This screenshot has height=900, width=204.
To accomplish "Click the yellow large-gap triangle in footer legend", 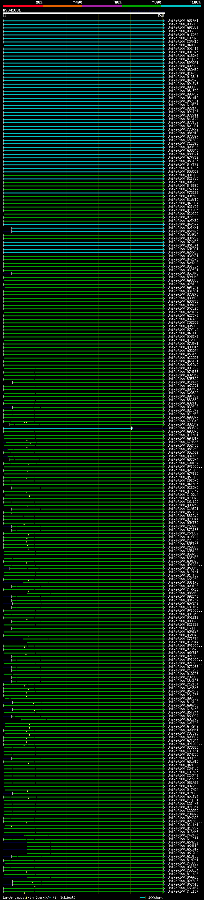I will [x=26, y=897].
